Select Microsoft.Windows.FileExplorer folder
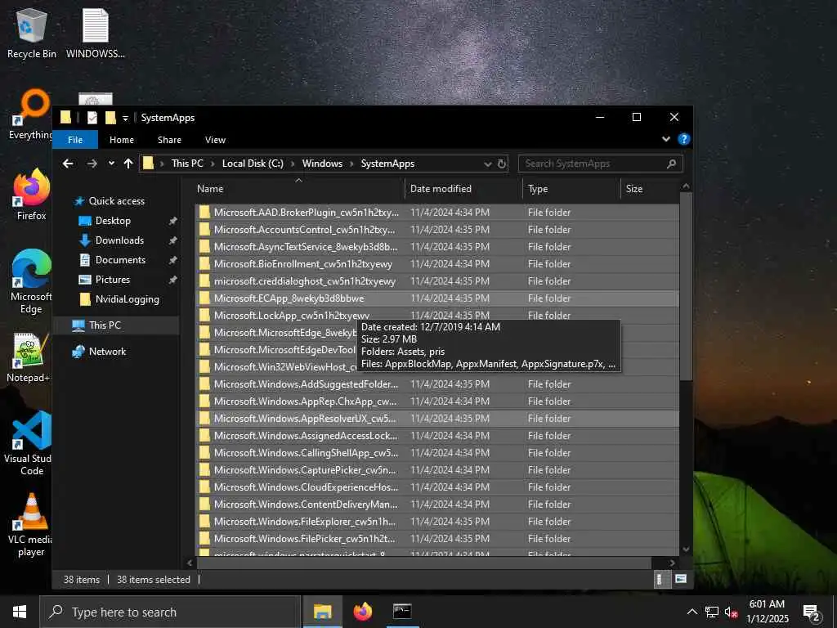The image size is (837, 628). tap(436, 521)
